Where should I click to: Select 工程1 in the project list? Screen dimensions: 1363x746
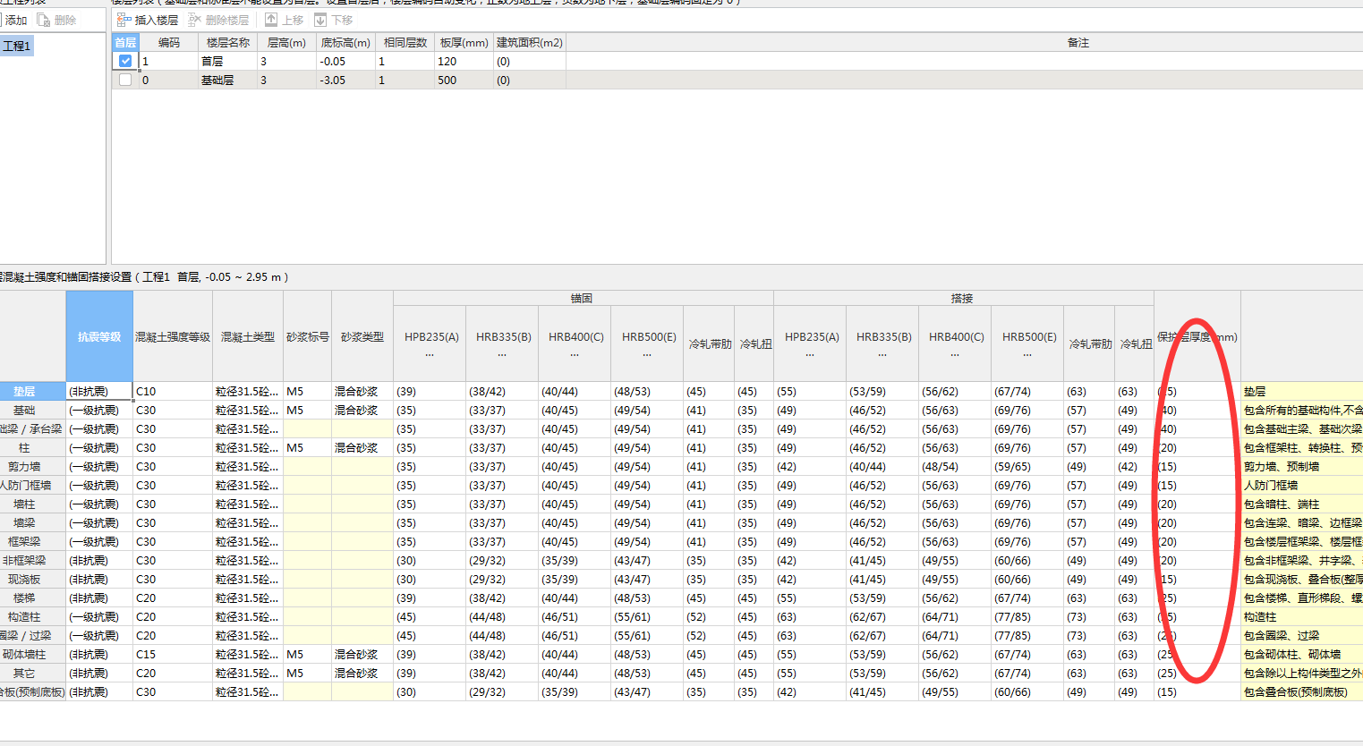(x=17, y=46)
